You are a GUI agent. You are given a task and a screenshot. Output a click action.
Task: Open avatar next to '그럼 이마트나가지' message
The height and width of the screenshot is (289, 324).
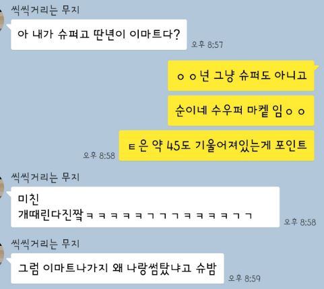click(2, 254)
